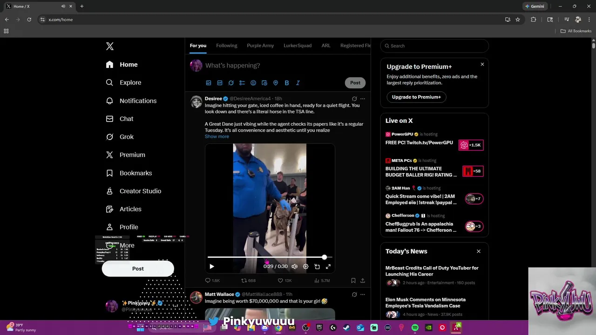
Task: Open Chefferson live stream
Action: coord(434,224)
